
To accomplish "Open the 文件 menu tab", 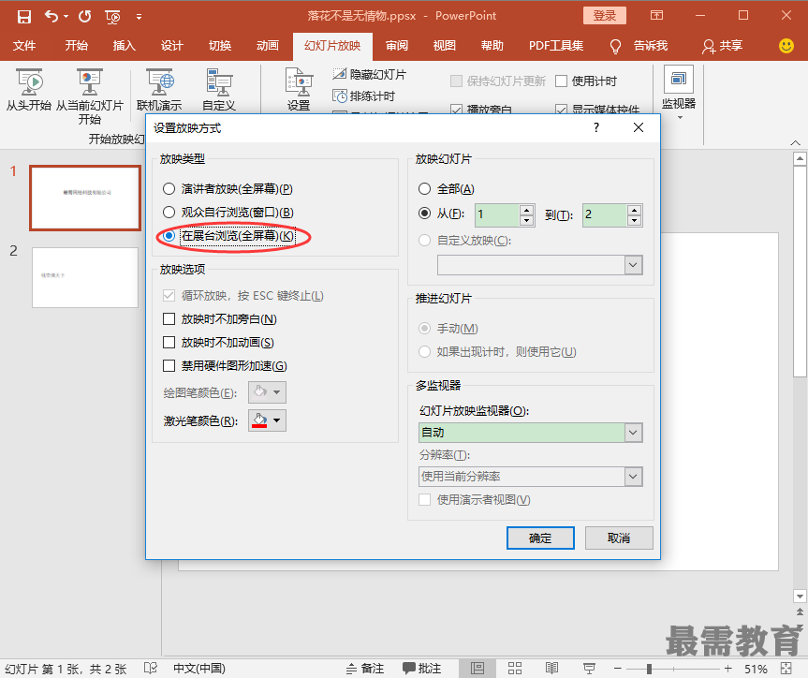I will (x=24, y=46).
